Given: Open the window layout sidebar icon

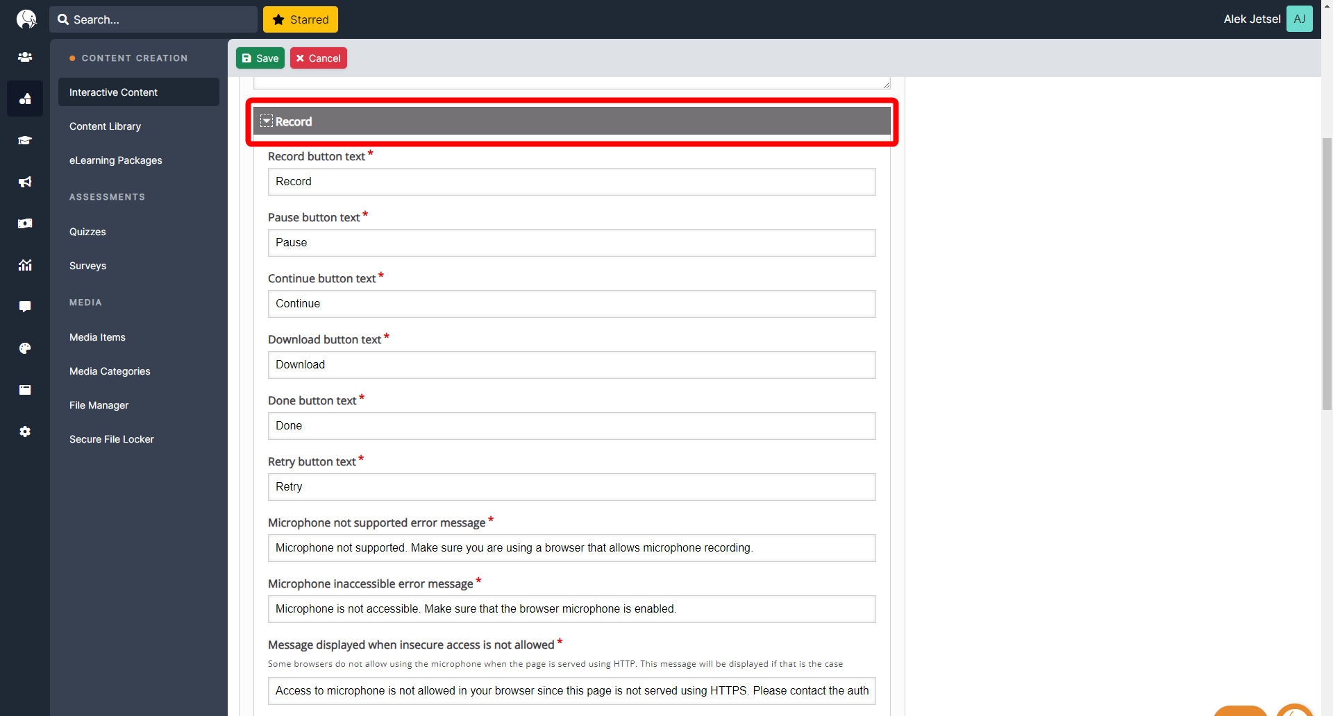Looking at the screenshot, I should [25, 390].
